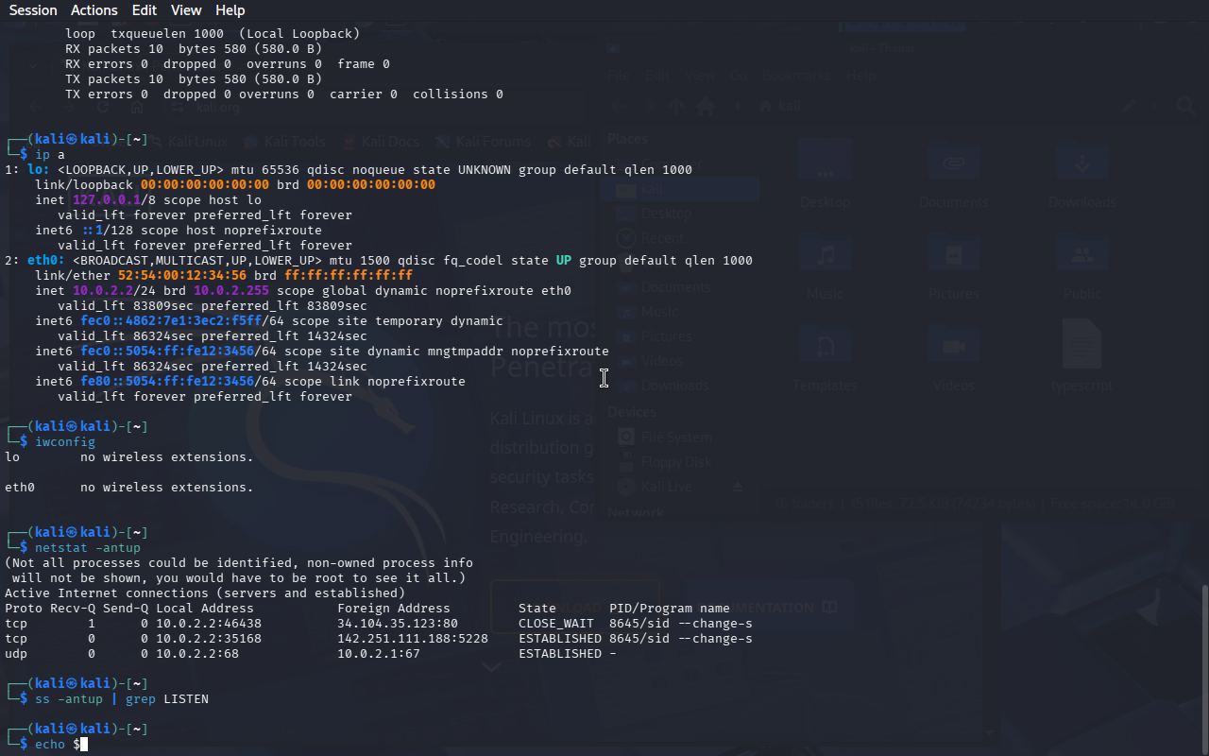Click the eth0 MAC address 52:54:00:12:34:56
The height and width of the screenshot is (756, 1209).
pos(196,276)
